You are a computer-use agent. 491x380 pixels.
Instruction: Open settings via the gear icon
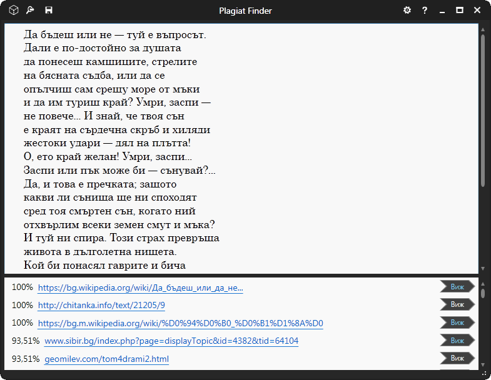coord(407,10)
